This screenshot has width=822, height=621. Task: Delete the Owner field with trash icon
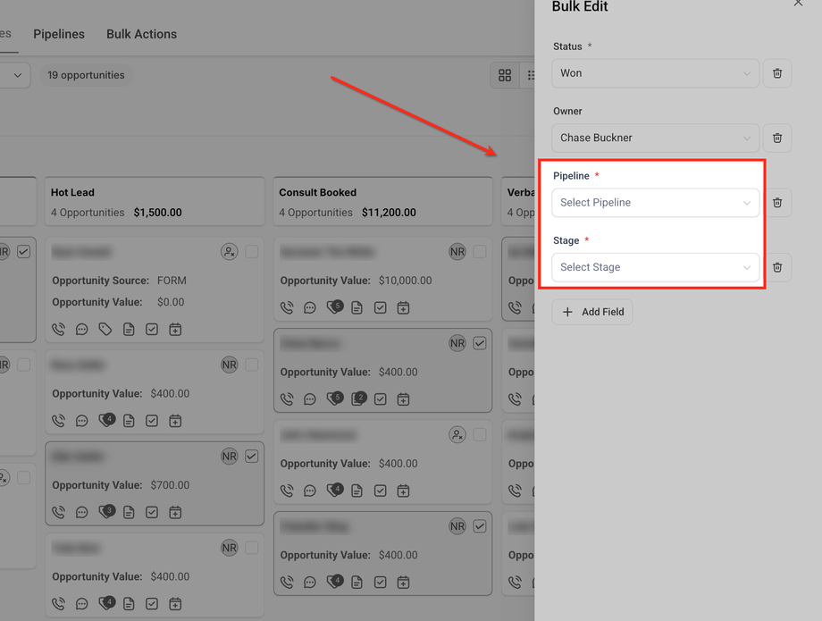[x=777, y=138]
